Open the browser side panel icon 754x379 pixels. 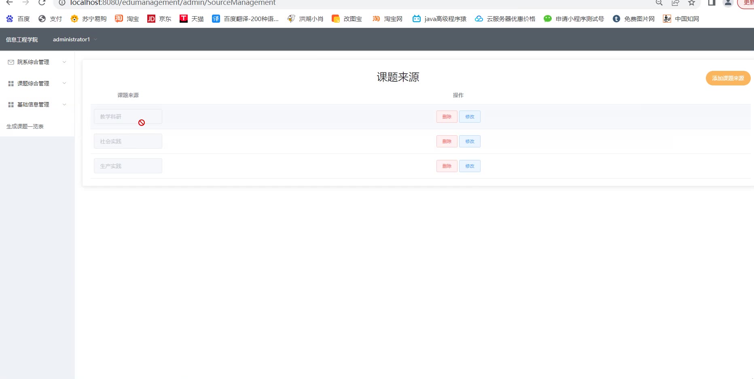point(712,3)
